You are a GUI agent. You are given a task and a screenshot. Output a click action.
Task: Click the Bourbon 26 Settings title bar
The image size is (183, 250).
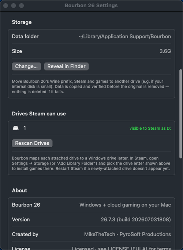click(91, 5)
